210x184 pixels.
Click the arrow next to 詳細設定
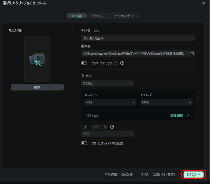pyautogui.click(x=188, y=115)
